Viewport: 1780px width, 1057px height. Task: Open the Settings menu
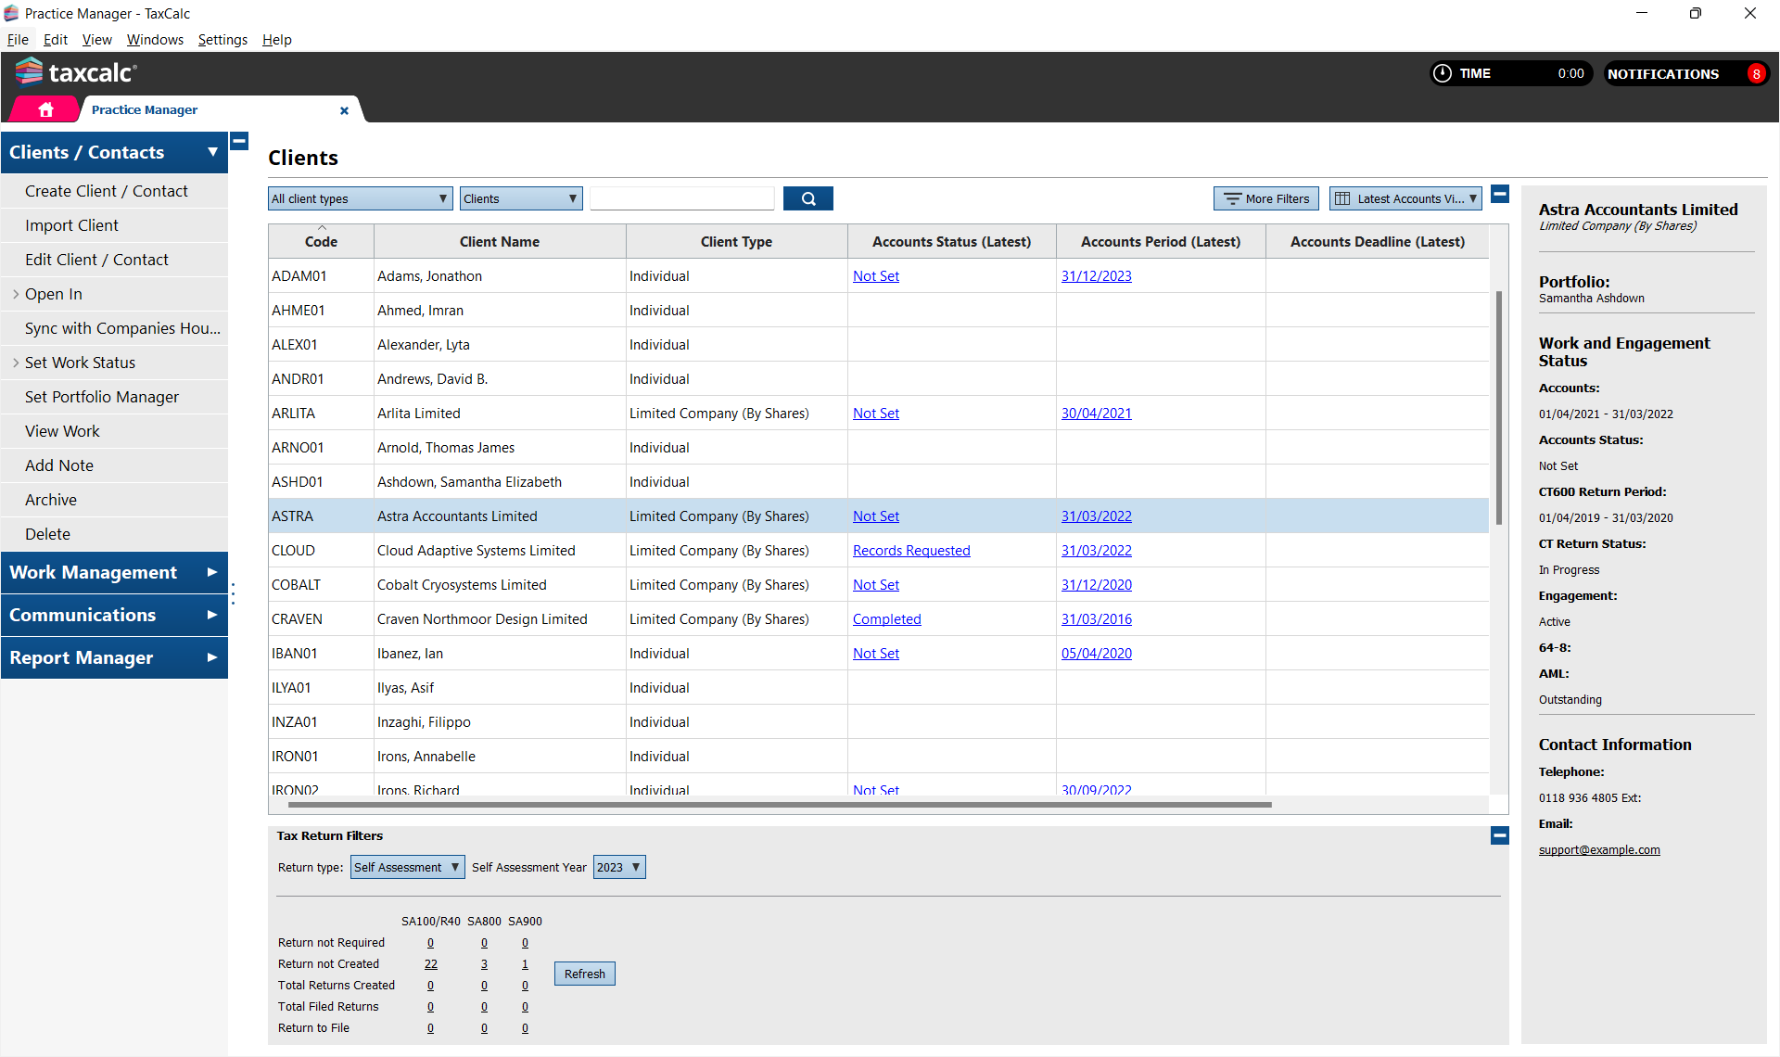click(x=222, y=40)
